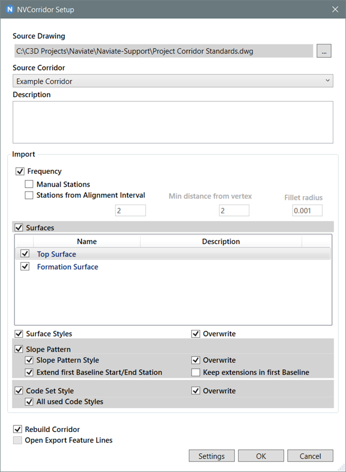Enable Stations from Alignment Interval checkbox
This screenshot has width=346, height=472.
click(29, 195)
